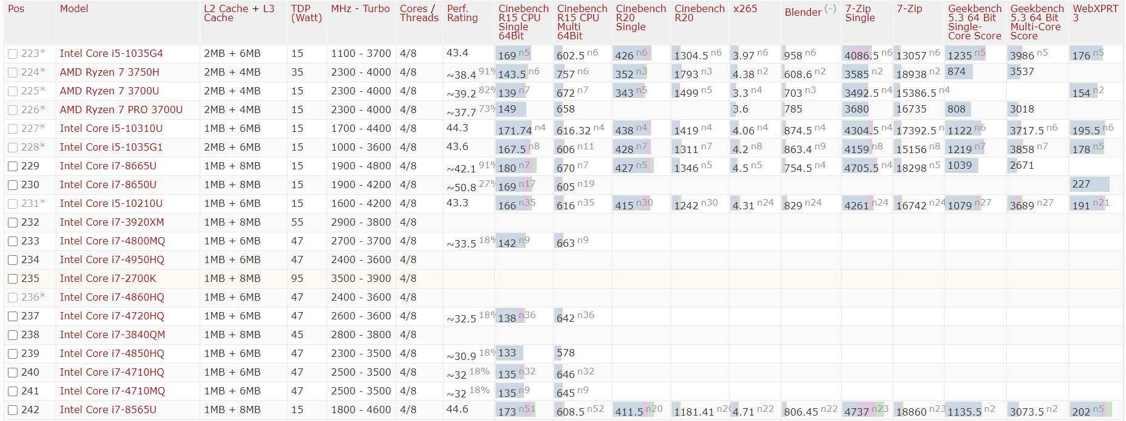The image size is (1126, 421).
Task: Tick the checkbox for position 230
Action: (x=13, y=185)
